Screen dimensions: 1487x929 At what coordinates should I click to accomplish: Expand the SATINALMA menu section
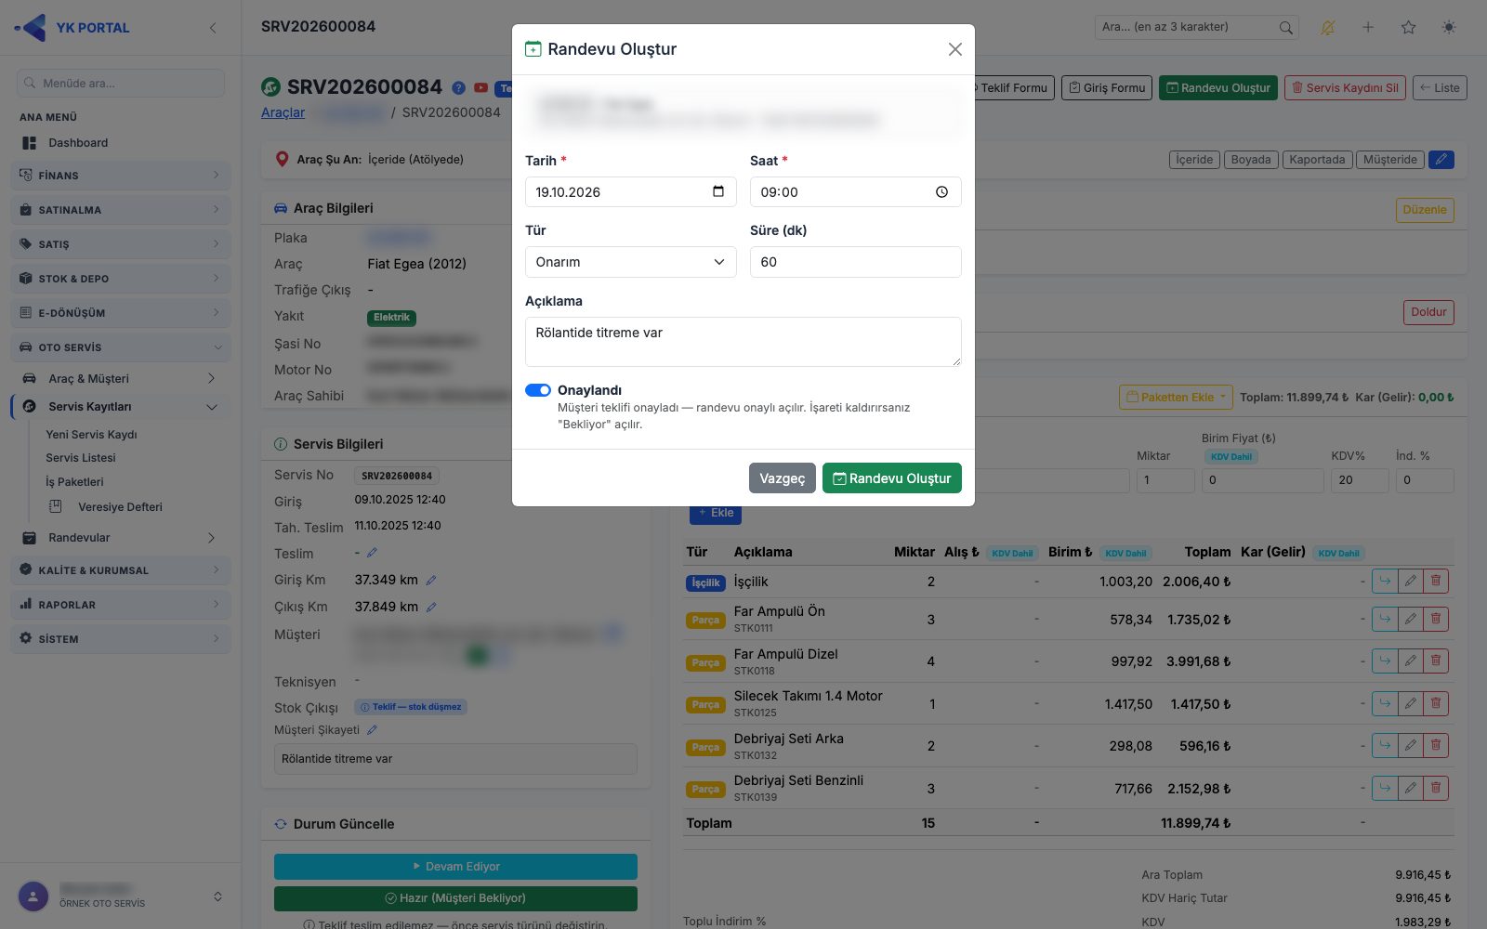[120, 209]
